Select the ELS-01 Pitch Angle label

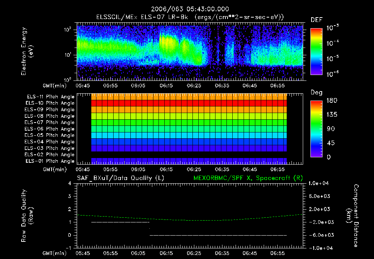pos(50,161)
